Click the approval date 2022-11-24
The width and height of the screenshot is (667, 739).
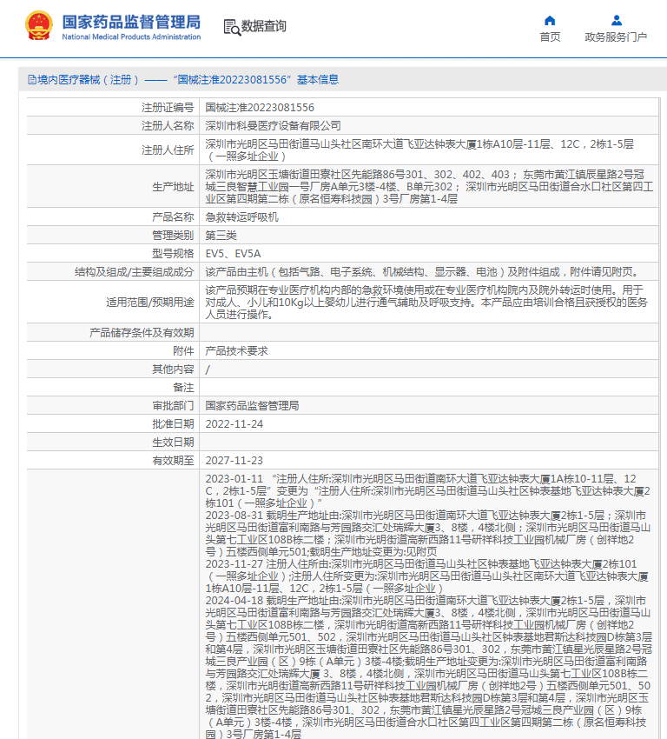234,423
